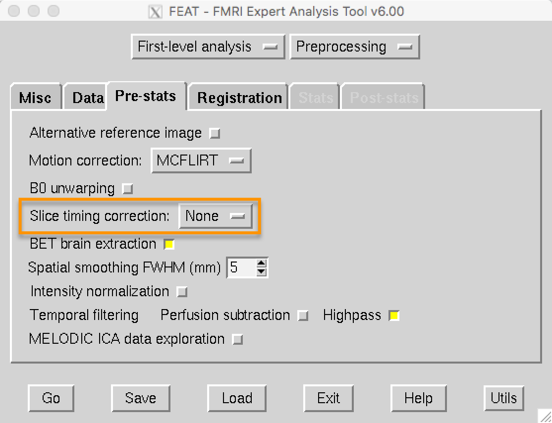Switch to the Data tab
Viewport: 552px width, 423px height.
86,97
